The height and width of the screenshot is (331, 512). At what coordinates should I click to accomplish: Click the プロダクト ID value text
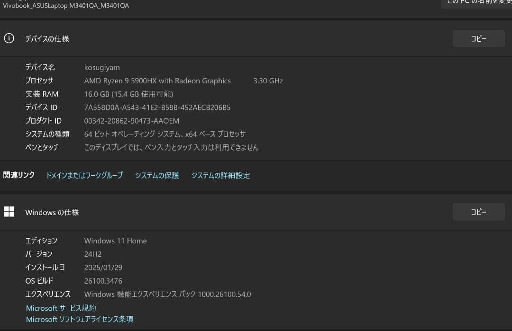(x=131, y=121)
